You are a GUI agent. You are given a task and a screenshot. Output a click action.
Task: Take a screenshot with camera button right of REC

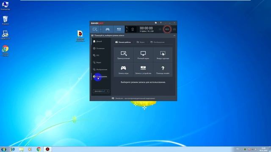(x=174, y=29)
